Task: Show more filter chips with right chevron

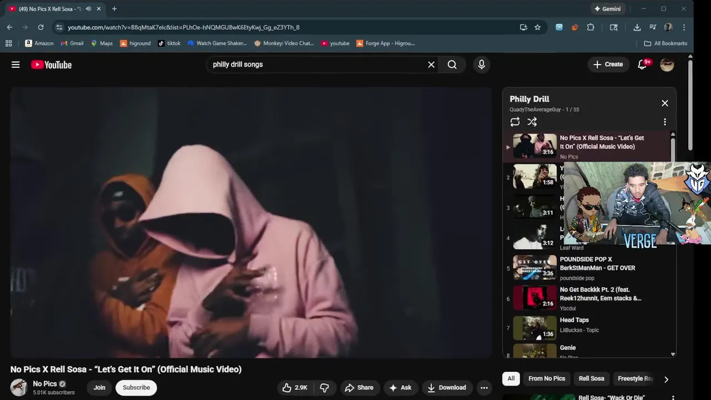Action: coord(666,379)
